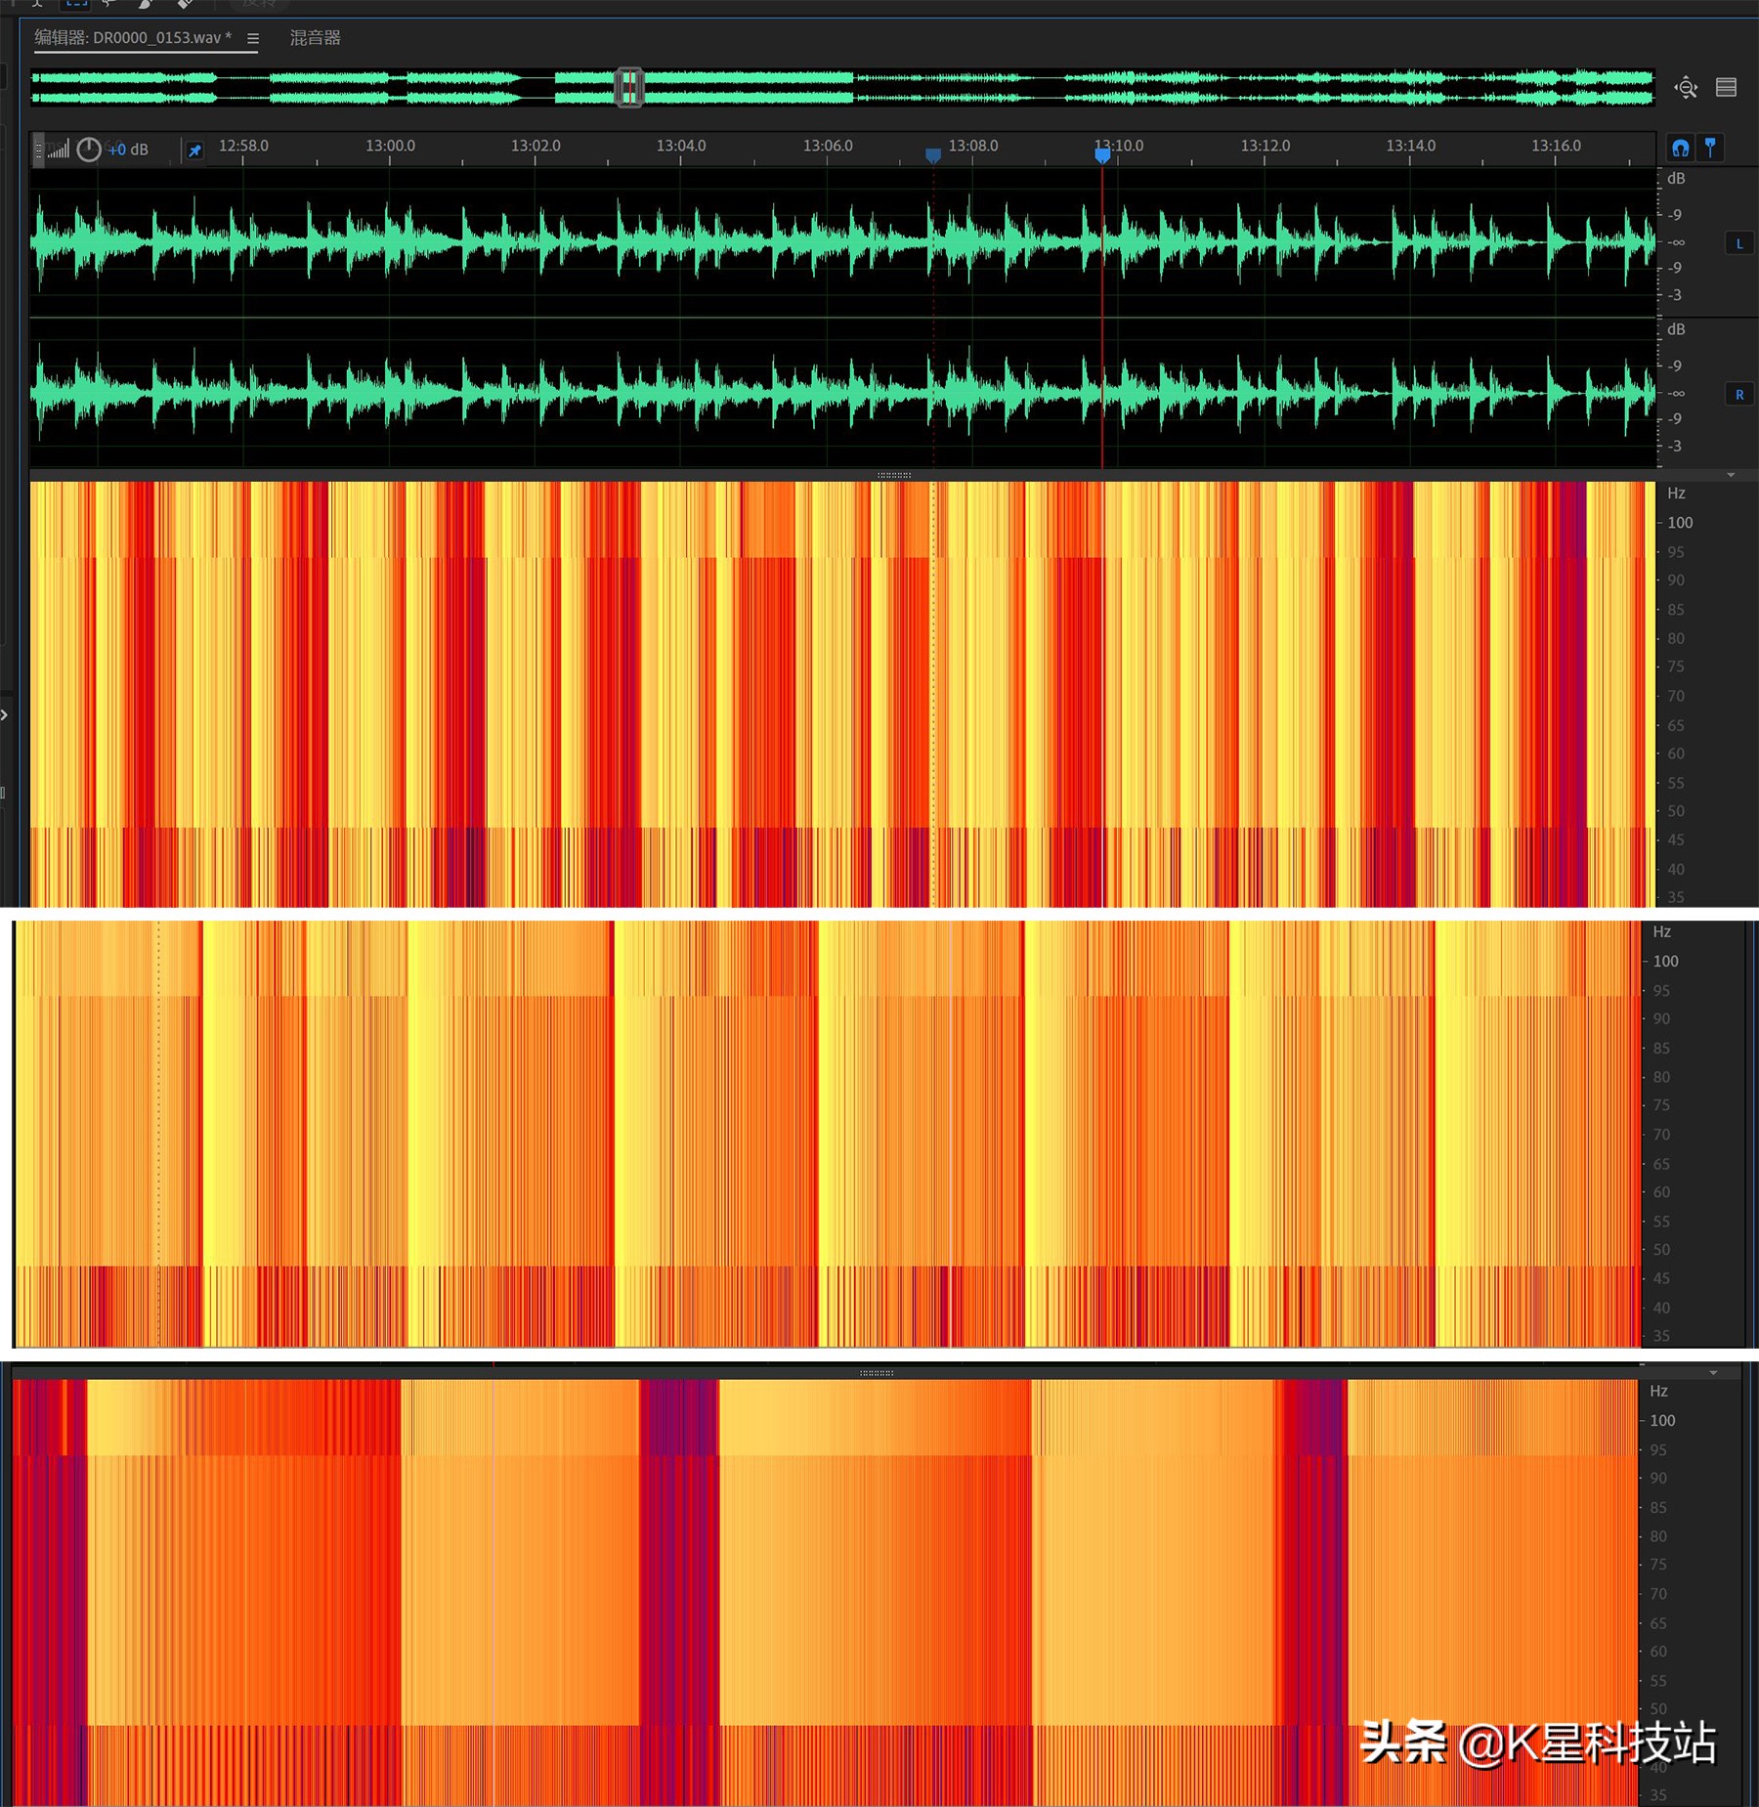Click the waveform/spectral divider grip handle
Screen dimensions: 1759x1807
893,476
